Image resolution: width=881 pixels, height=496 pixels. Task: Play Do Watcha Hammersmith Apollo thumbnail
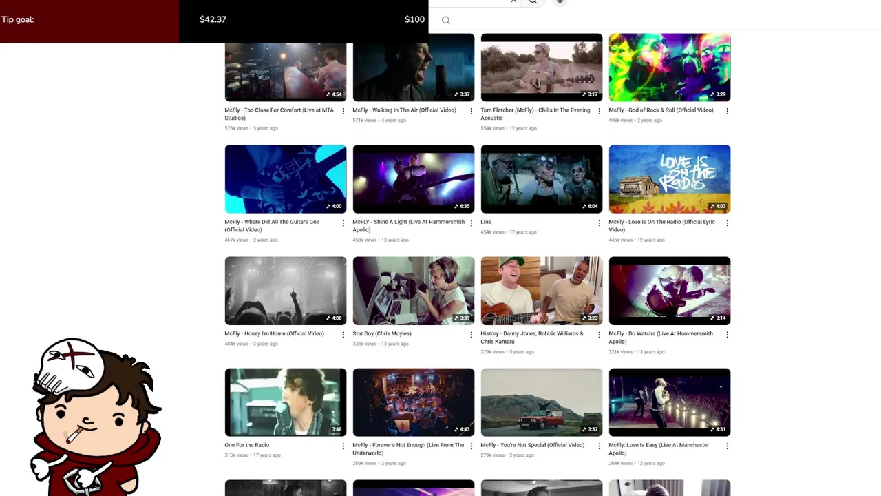coord(670,291)
